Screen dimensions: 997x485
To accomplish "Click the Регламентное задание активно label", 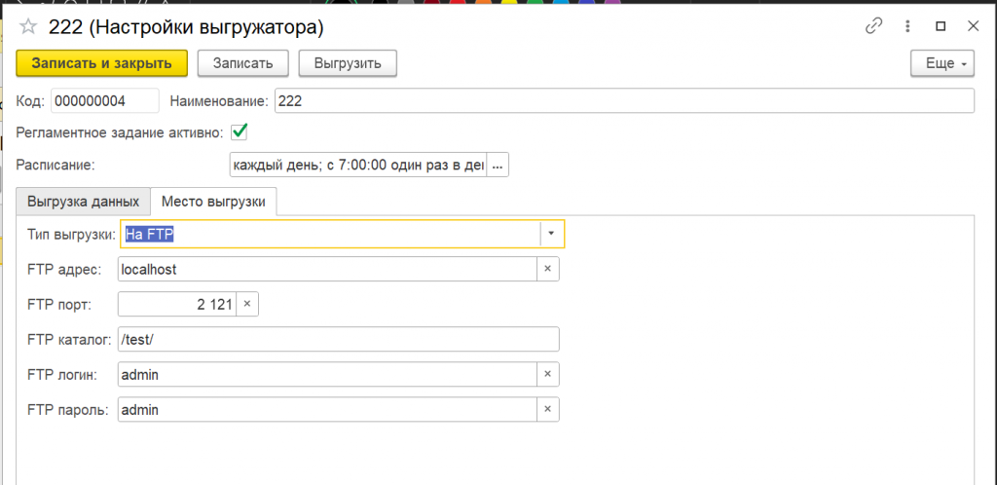I will click(120, 132).
